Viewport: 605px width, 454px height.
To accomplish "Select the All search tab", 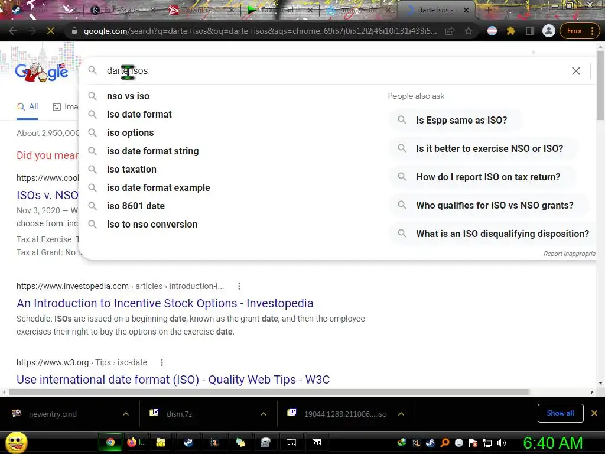I will [x=27, y=107].
